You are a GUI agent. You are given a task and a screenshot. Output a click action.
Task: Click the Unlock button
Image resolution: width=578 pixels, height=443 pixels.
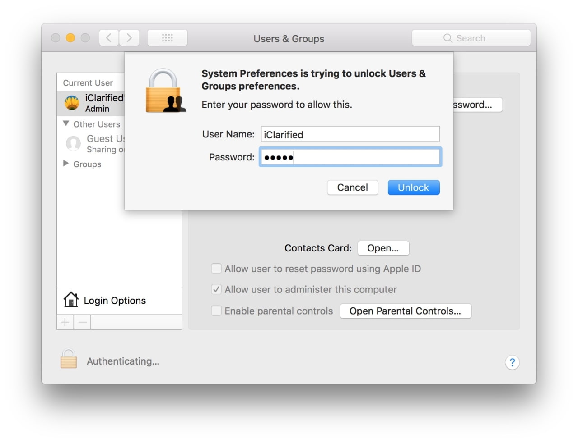[413, 187]
